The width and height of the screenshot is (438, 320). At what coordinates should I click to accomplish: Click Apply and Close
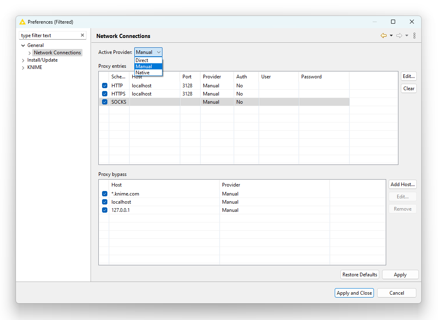coord(354,293)
